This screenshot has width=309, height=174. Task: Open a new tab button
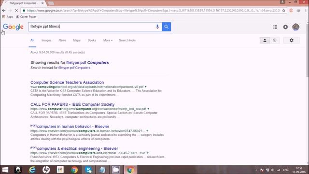point(51,3)
